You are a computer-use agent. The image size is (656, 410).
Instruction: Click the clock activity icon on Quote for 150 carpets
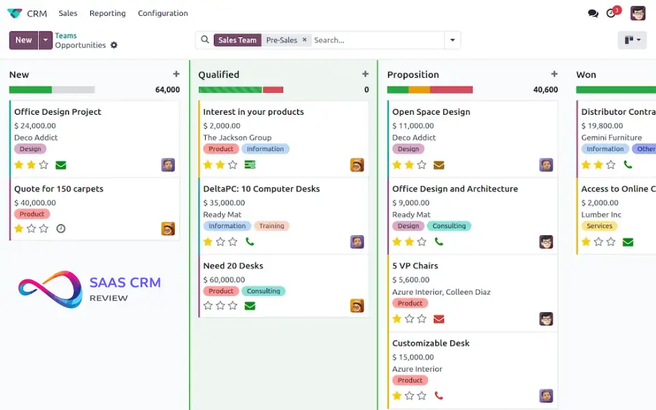pos(61,228)
